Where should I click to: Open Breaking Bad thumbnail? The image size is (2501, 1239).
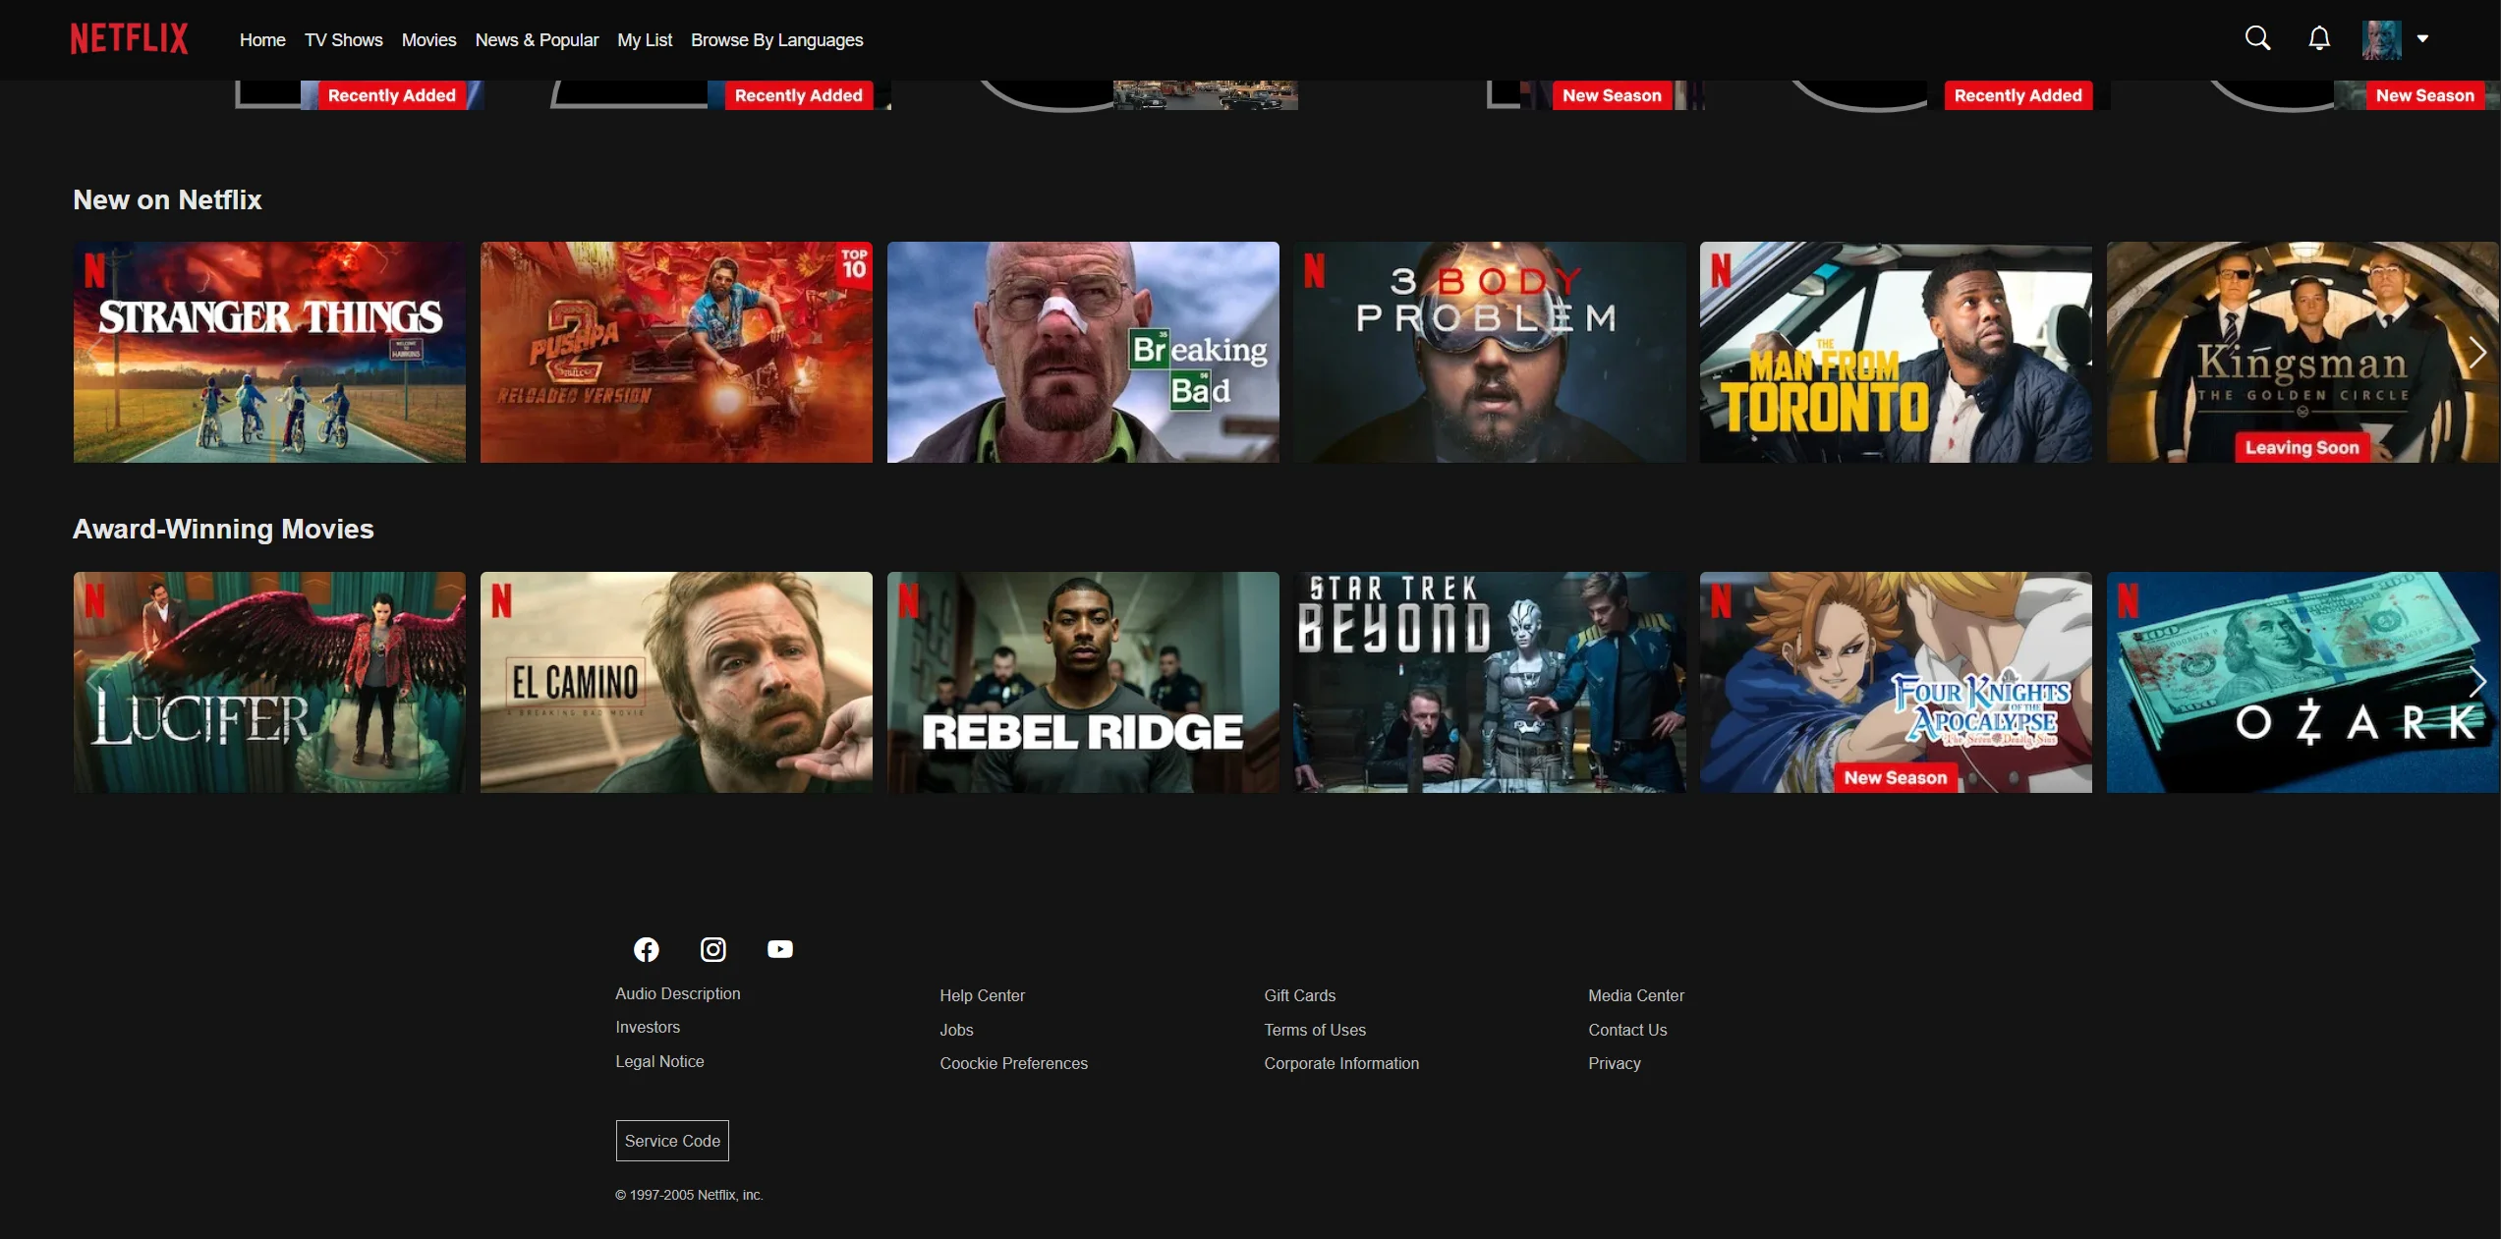coord(1083,352)
